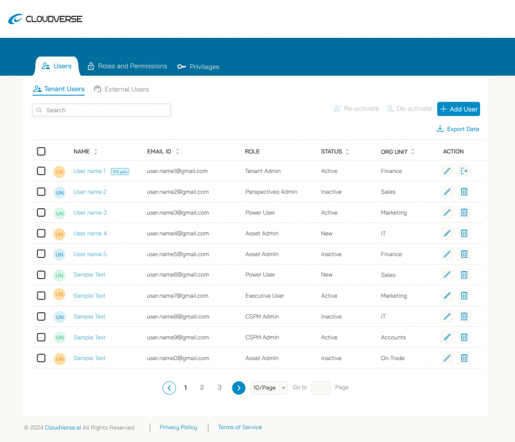Open the Privacy Policy link
Screen dimensions: 515x442
178,427
